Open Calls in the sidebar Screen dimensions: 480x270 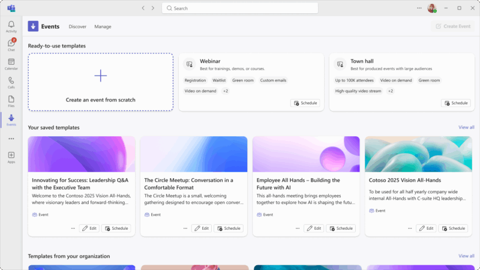pyautogui.click(x=11, y=82)
